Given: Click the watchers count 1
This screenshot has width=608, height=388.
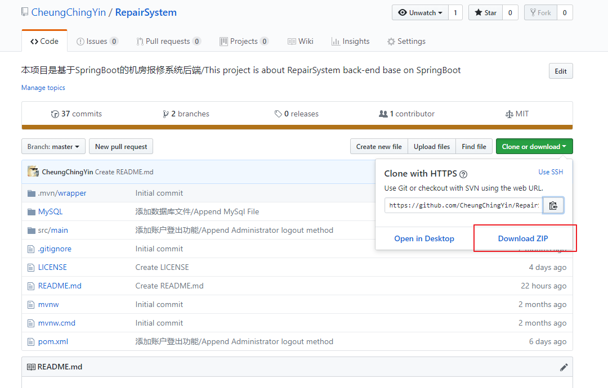Looking at the screenshot, I should click(x=455, y=13).
